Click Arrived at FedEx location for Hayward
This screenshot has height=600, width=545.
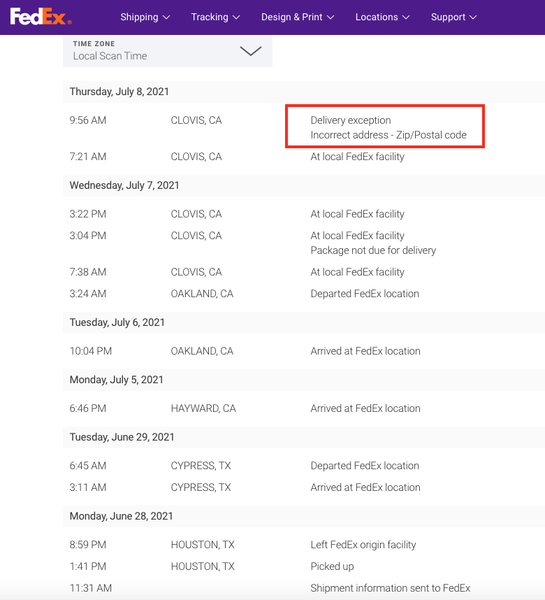(365, 408)
